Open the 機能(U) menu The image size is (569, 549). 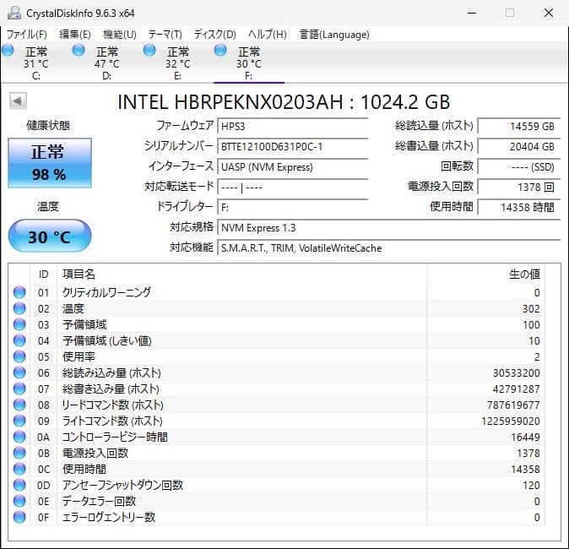coord(119,35)
